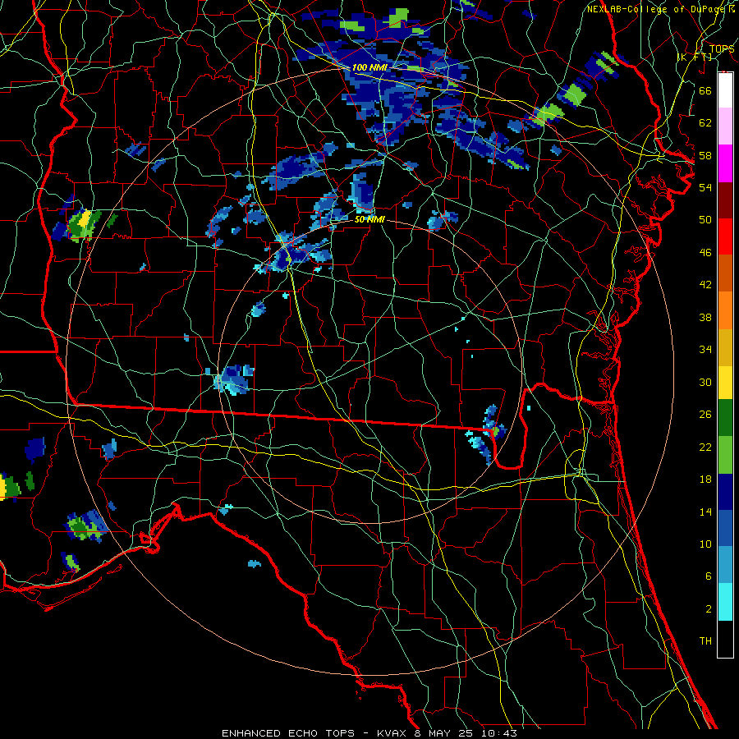Click the legend value 62
The image size is (739, 739).
point(705,123)
